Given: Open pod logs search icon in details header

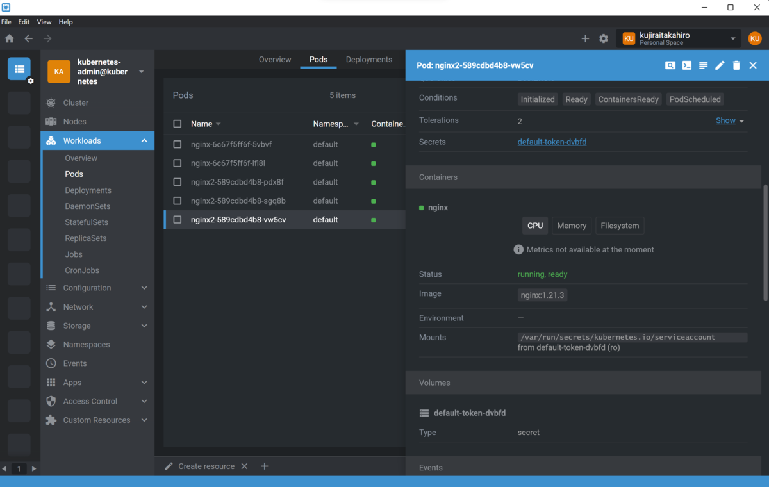Looking at the screenshot, I should coord(670,65).
